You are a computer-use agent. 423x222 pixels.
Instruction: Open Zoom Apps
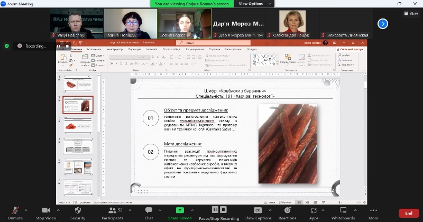[314, 211]
